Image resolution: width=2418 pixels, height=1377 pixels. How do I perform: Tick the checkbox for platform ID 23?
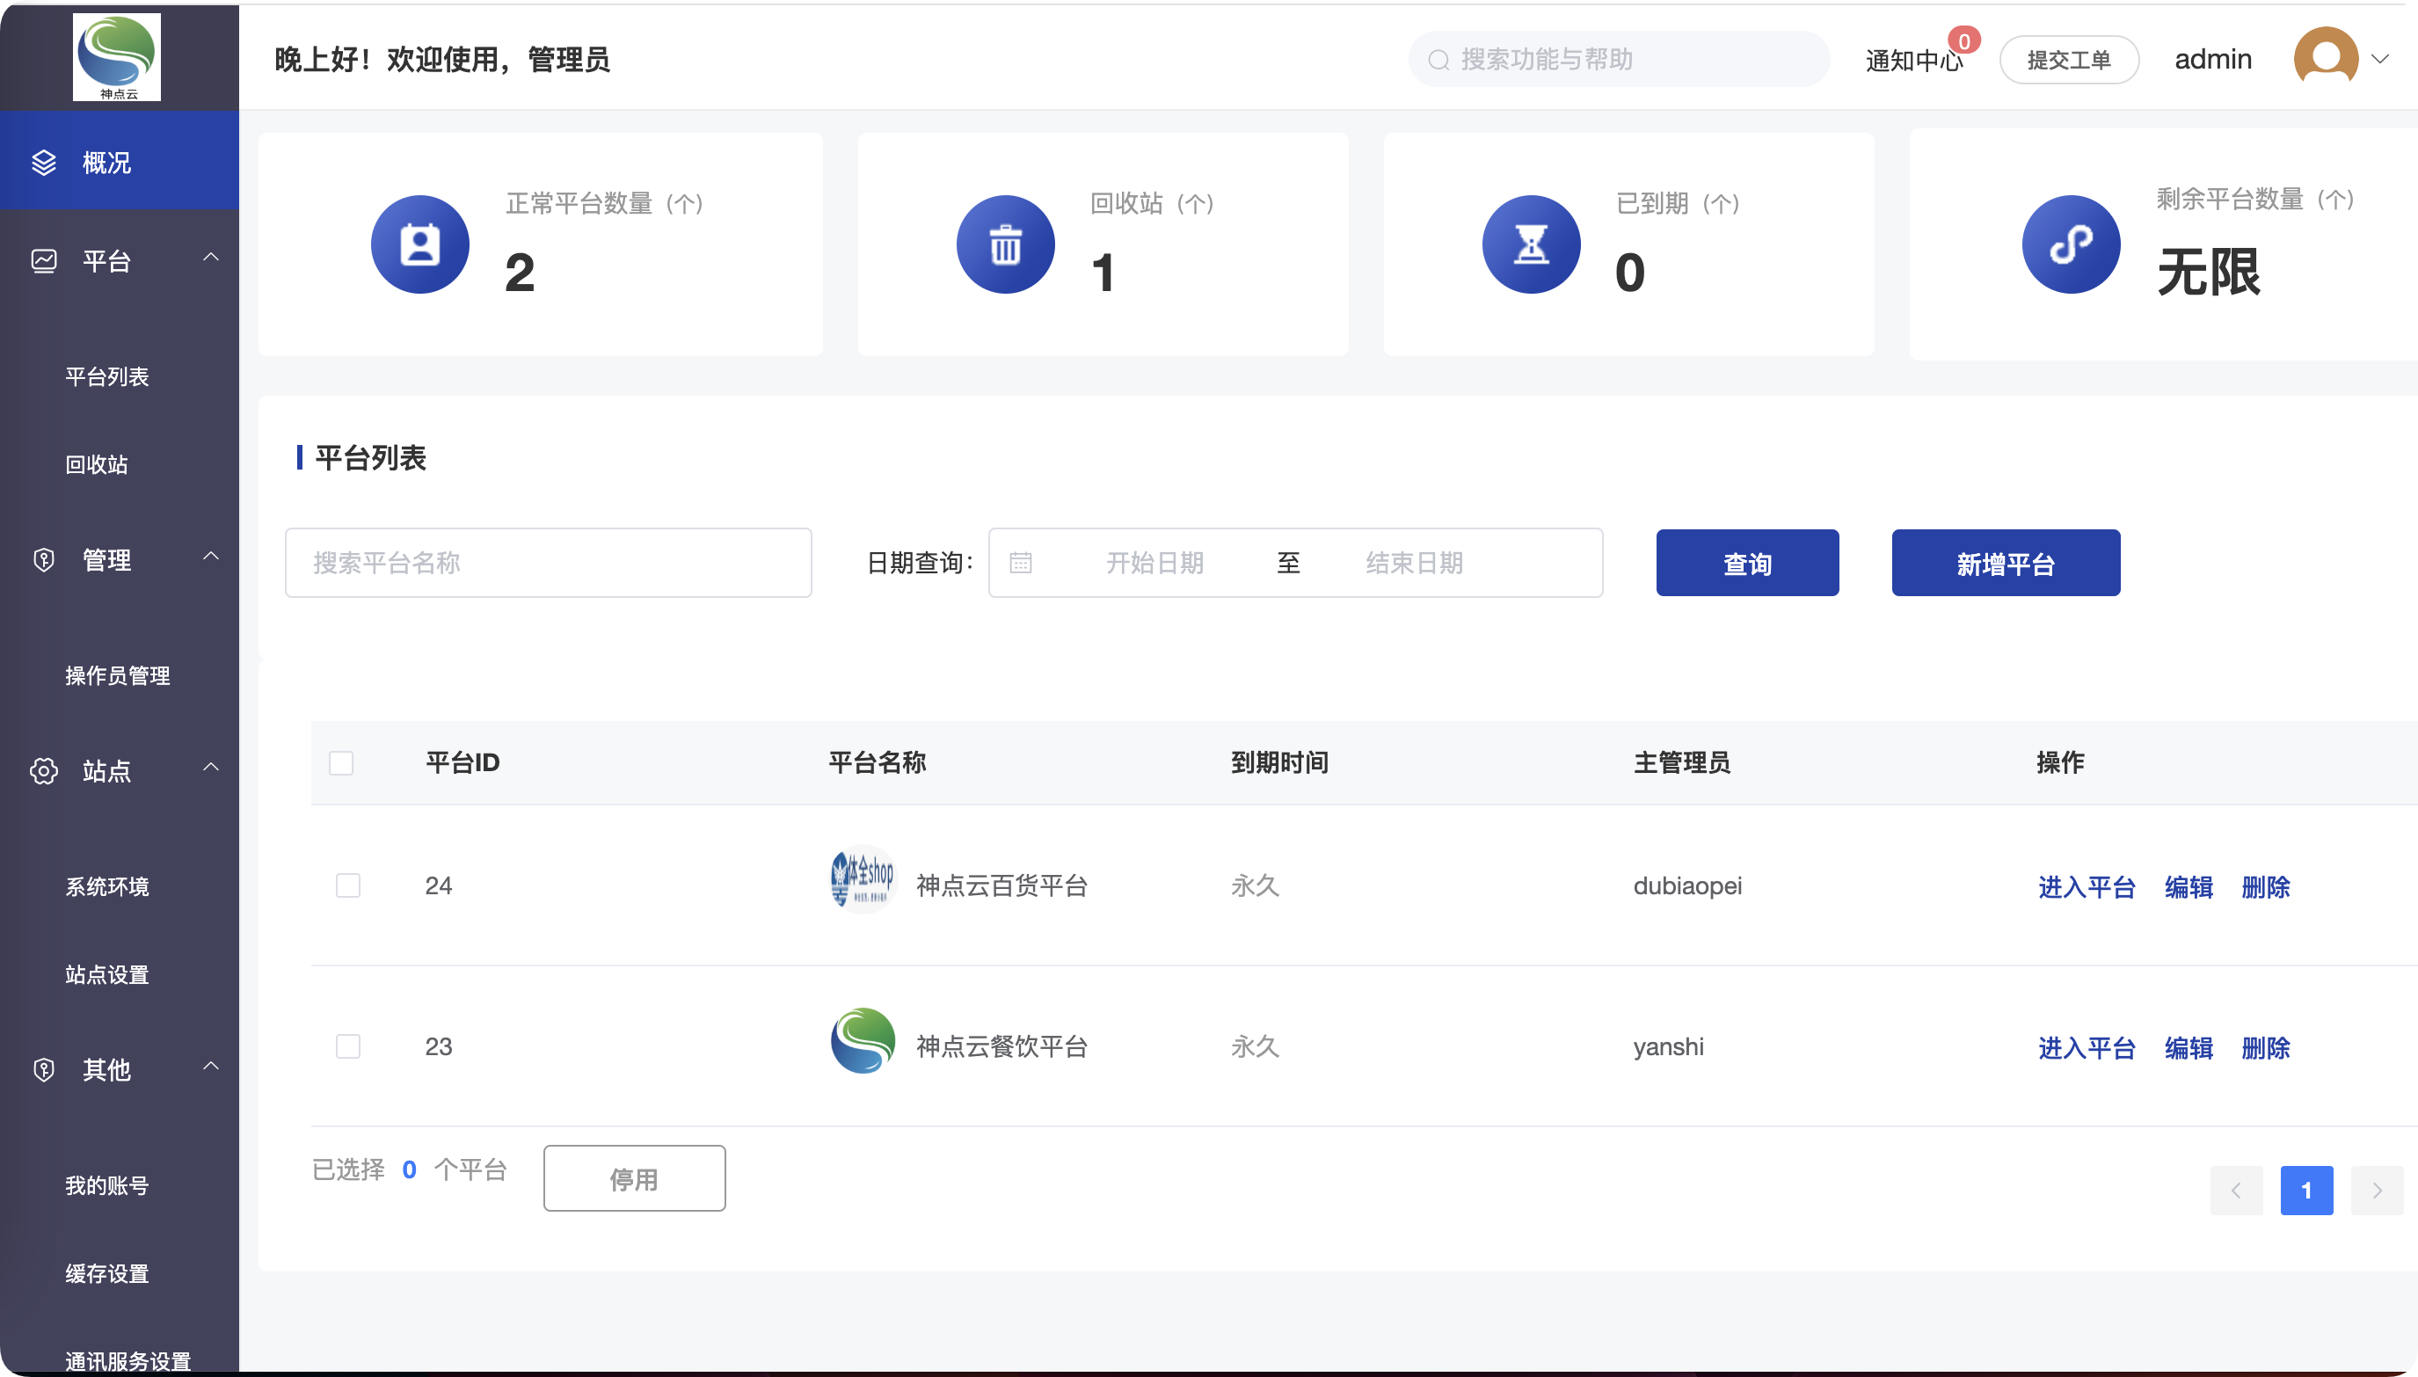(x=348, y=1046)
